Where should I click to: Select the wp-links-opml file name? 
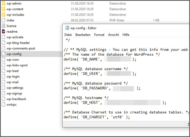click(17, 65)
